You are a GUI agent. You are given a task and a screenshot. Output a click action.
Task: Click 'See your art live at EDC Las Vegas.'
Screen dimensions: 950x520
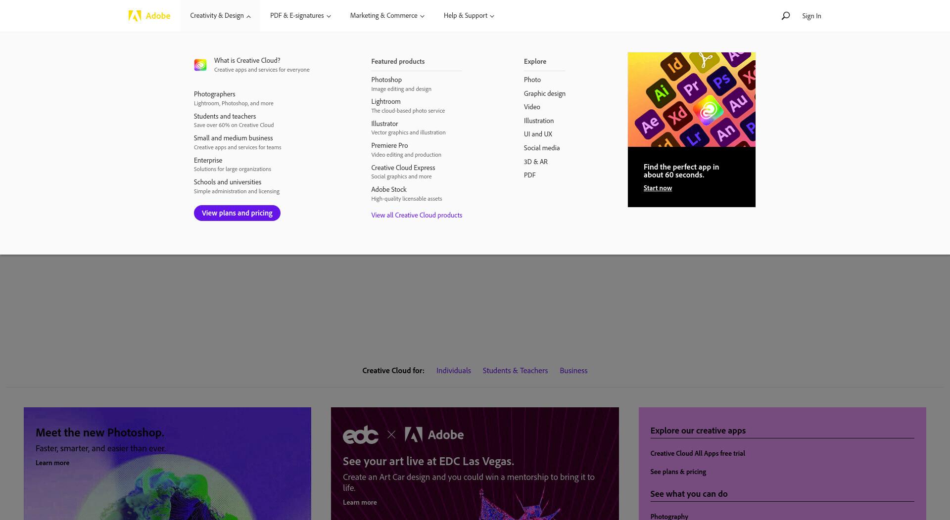[428, 461]
